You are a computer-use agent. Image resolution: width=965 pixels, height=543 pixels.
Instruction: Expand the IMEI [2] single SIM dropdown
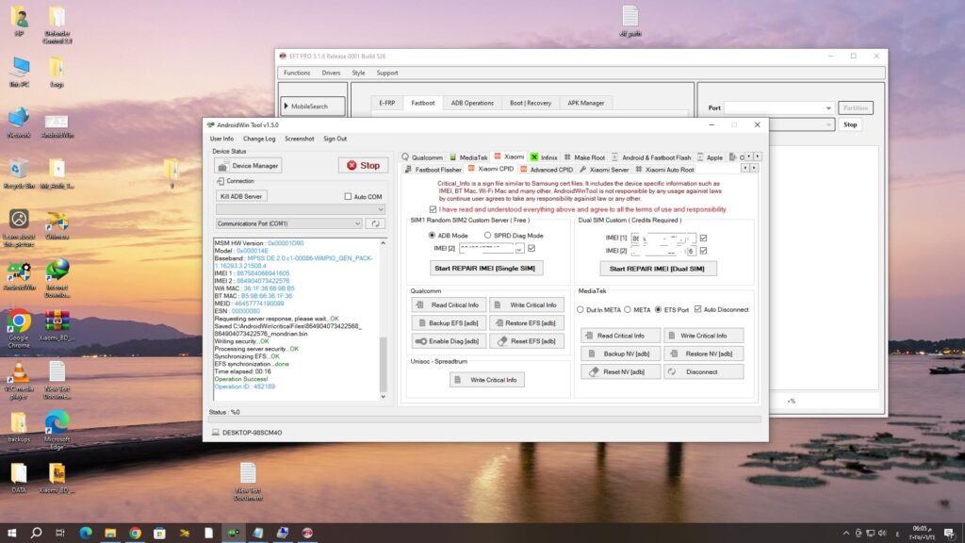[519, 249]
